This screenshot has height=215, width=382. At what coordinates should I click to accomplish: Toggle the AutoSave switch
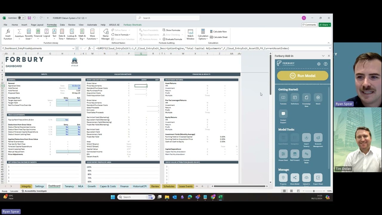coord(22,18)
